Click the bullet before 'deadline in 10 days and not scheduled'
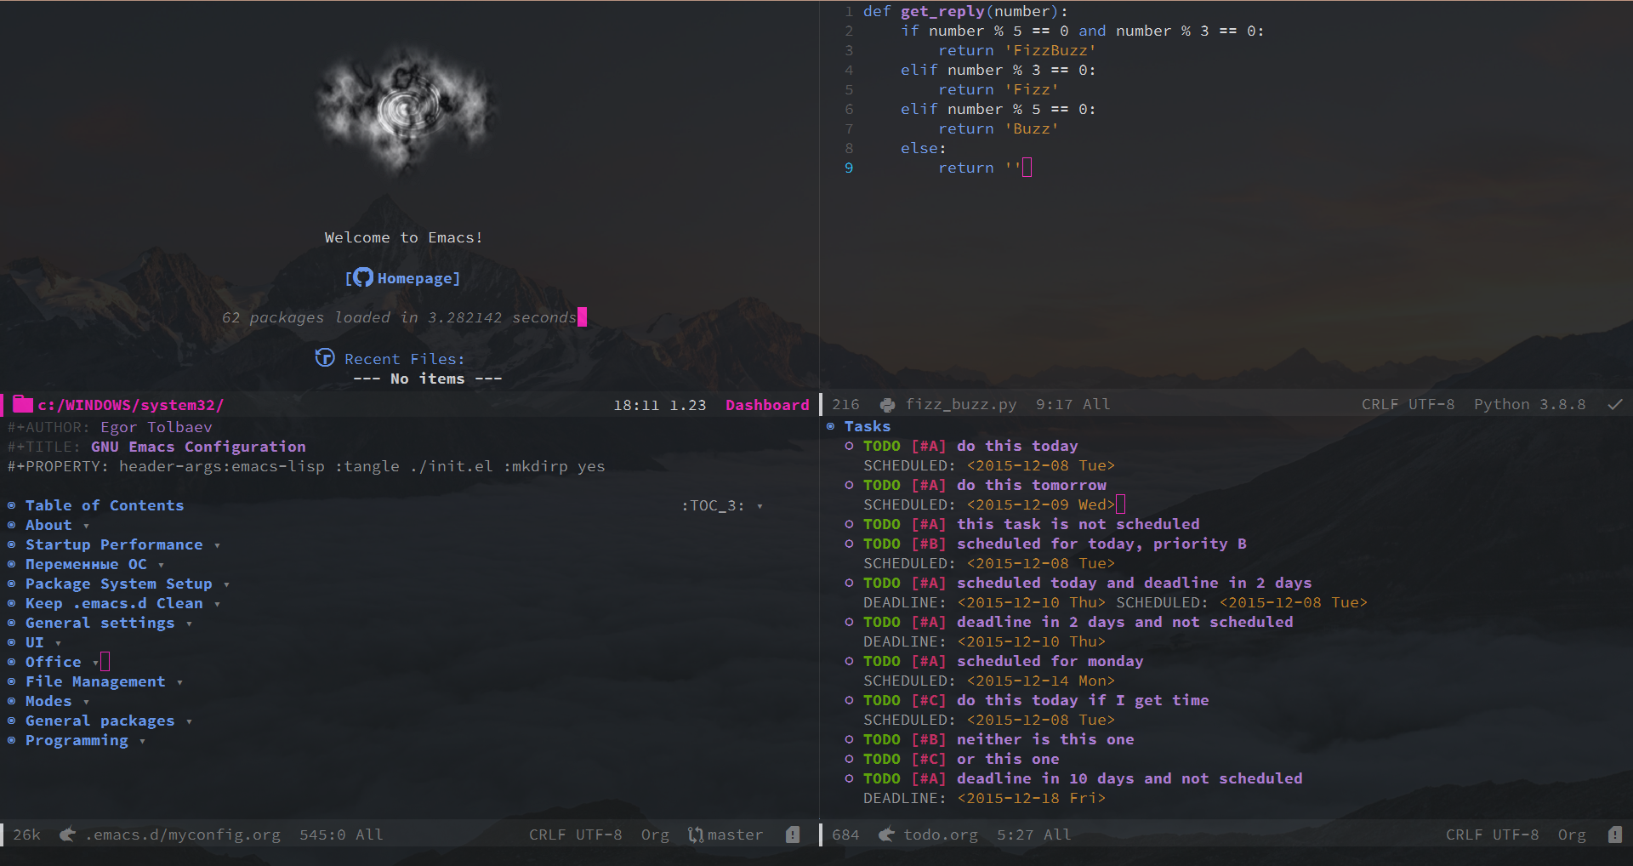This screenshot has height=866, width=1633. [849, 778]
